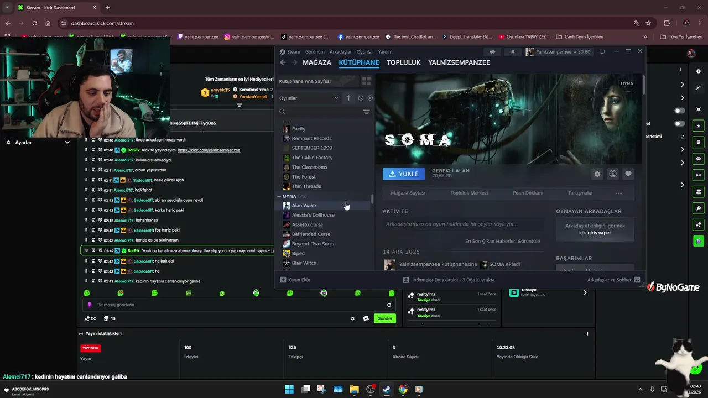
Task: View SOMA game info icon
Action: click(x=613, y=174)
